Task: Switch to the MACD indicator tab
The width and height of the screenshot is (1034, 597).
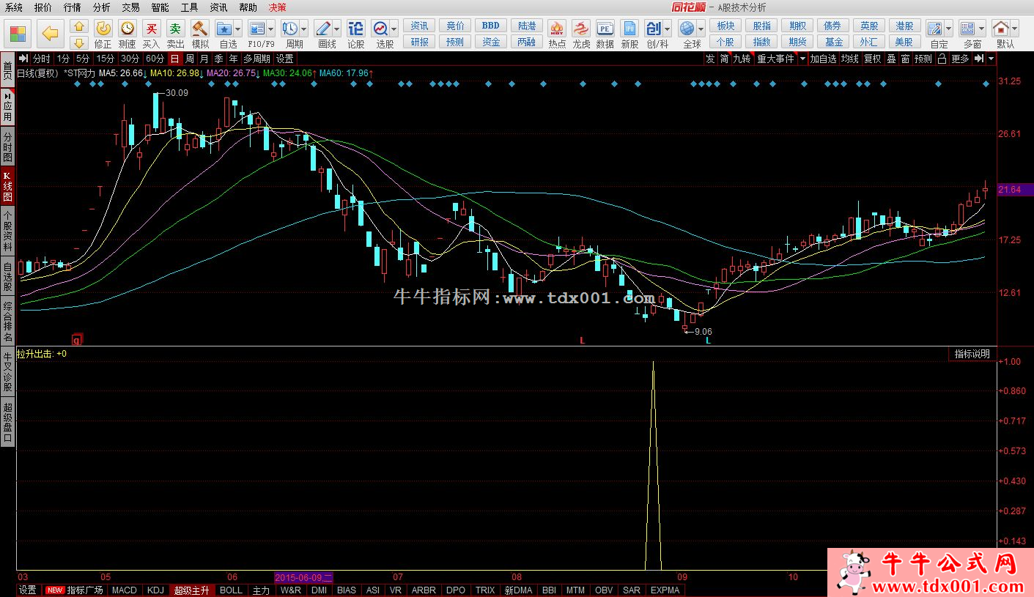Action: pos(124,590)
